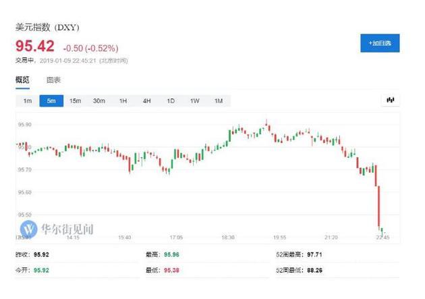Choose the 30m interval

[99, 101]
